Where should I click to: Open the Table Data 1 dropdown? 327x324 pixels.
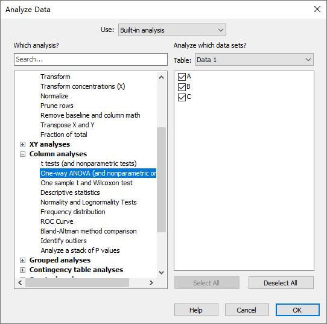(254, 60)
